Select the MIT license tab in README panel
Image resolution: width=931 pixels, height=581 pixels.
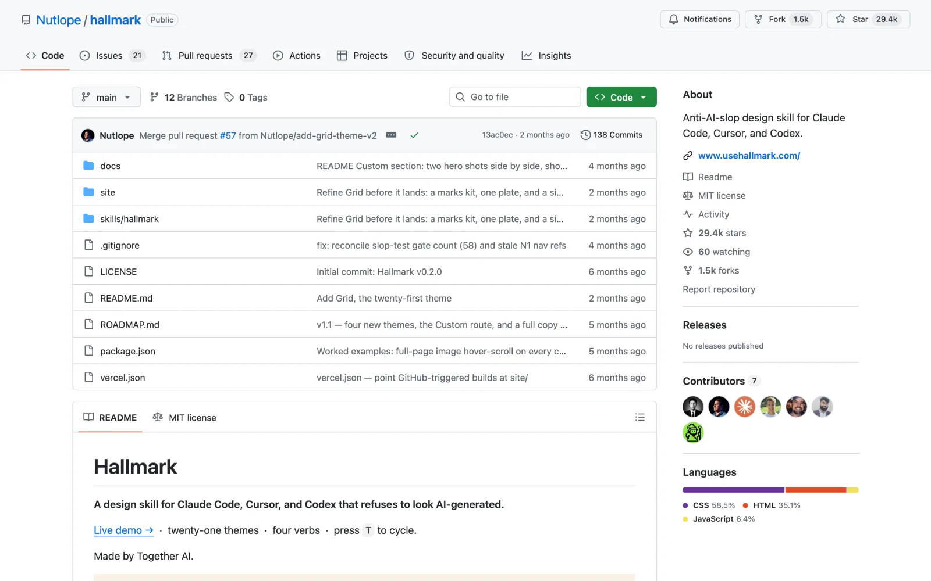click(184, 418)
